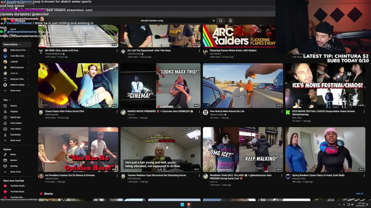The height and width of the screenshot is (208, 371).
Task: Play the Spring Breakers Cause Chaos thumbnail
Action: tap(325, 150)
